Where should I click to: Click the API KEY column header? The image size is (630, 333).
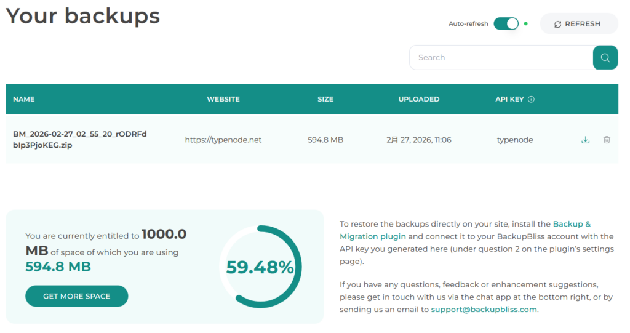pos(509,99)
